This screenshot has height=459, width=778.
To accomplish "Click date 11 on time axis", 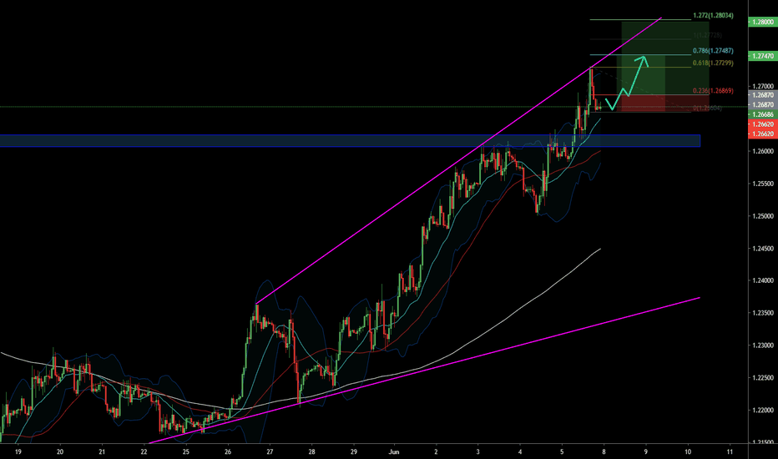I will click(730, 452).
